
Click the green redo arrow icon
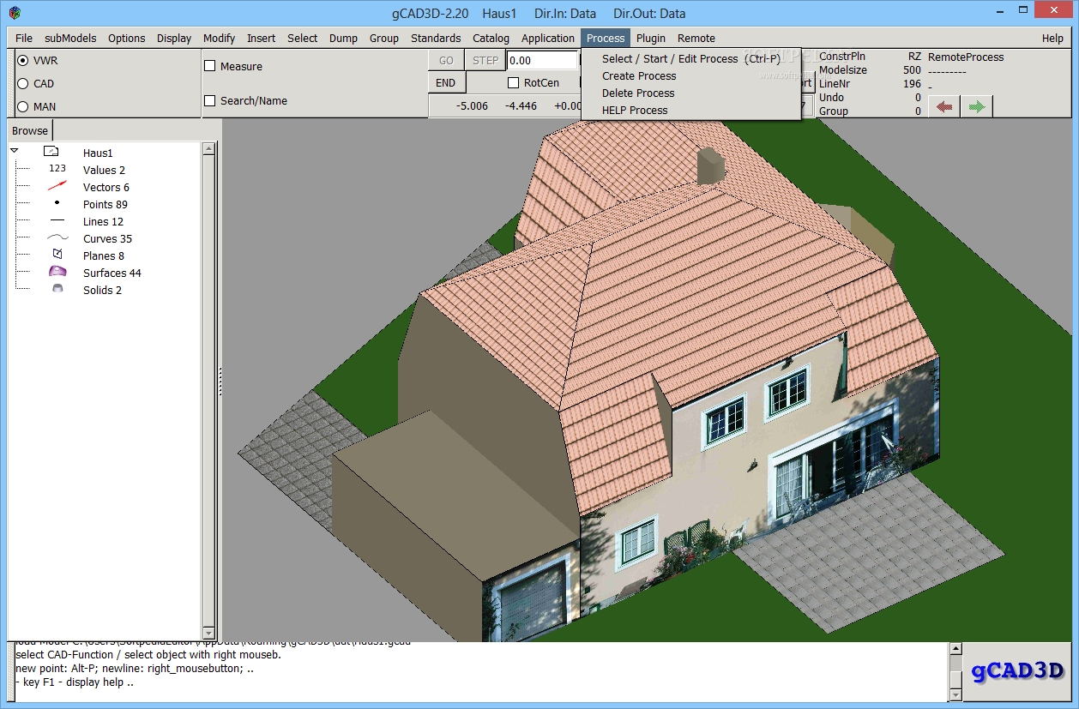977,106
